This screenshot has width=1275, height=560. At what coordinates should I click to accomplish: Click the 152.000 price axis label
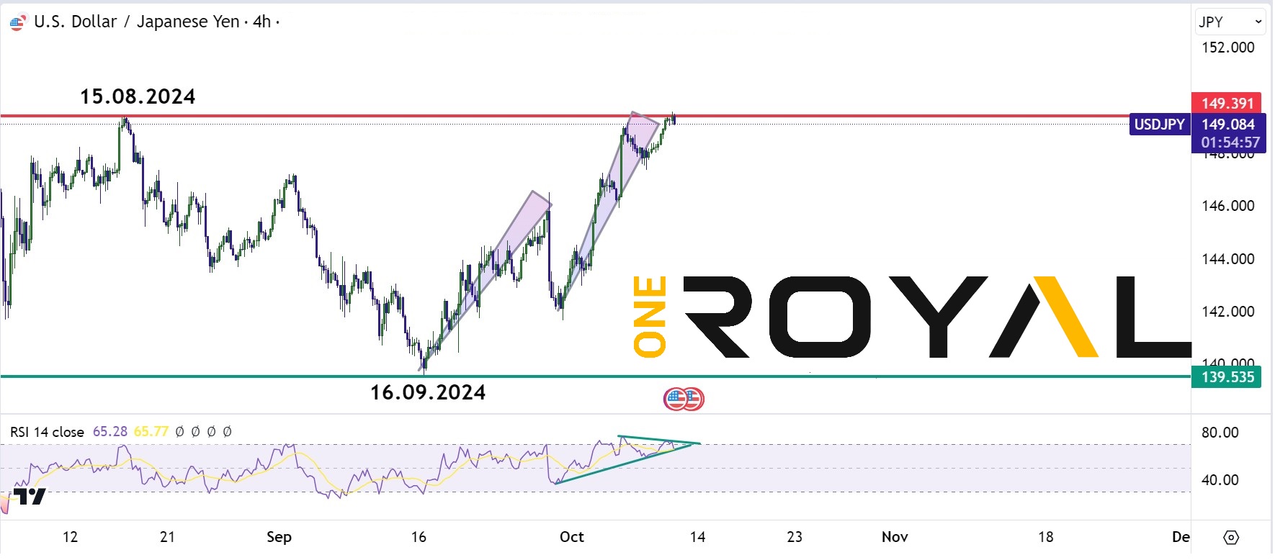[x=1227, y=48]
